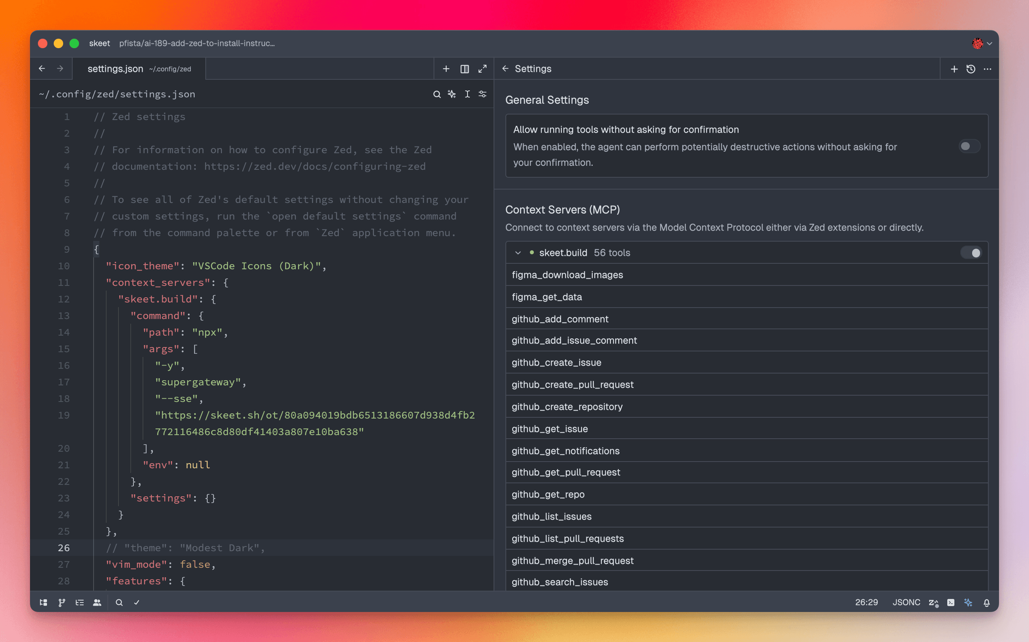1029x642 pixels.
Task: Go forward in editor navigation history
Action: click(60, 68)
